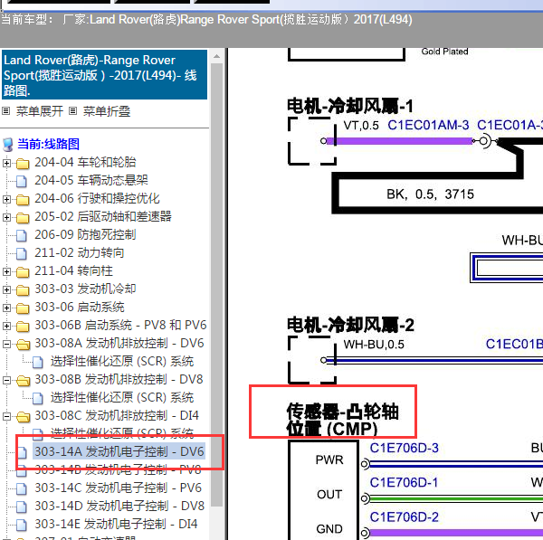Click the open 303-08A folder icon
The height and width of the screenshot is (540, 543).
(24, 344)
